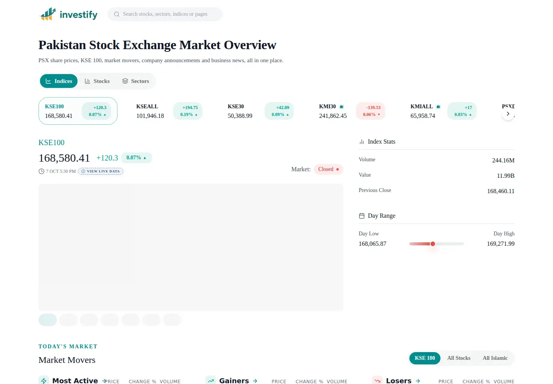Advance index carousel with right chevron

point(508,114)
